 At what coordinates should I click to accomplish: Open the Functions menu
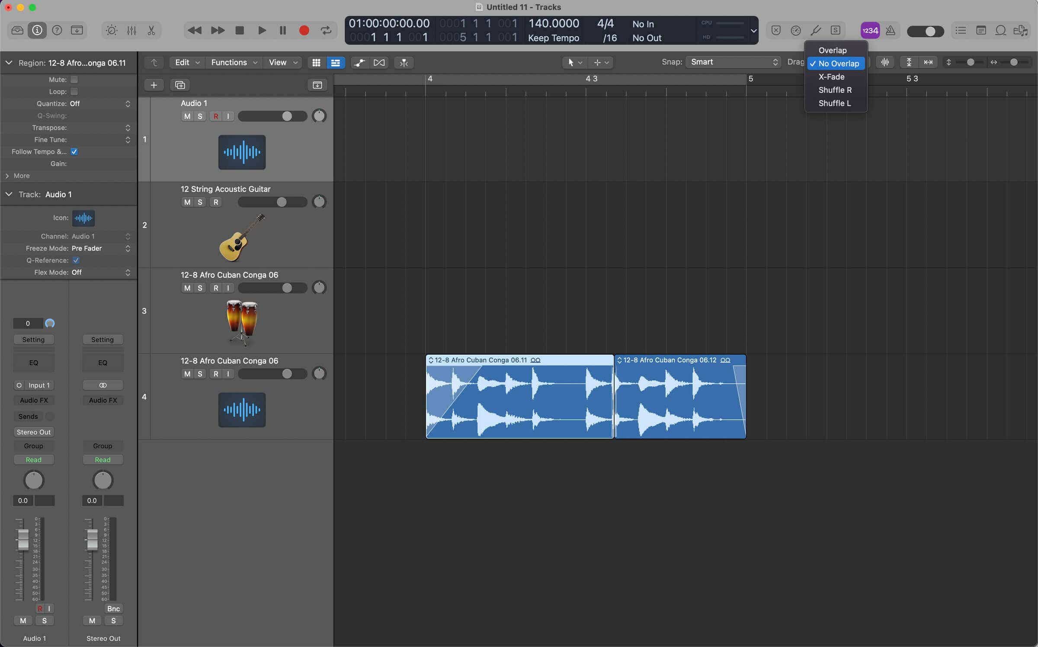click(x=234, y=63)
